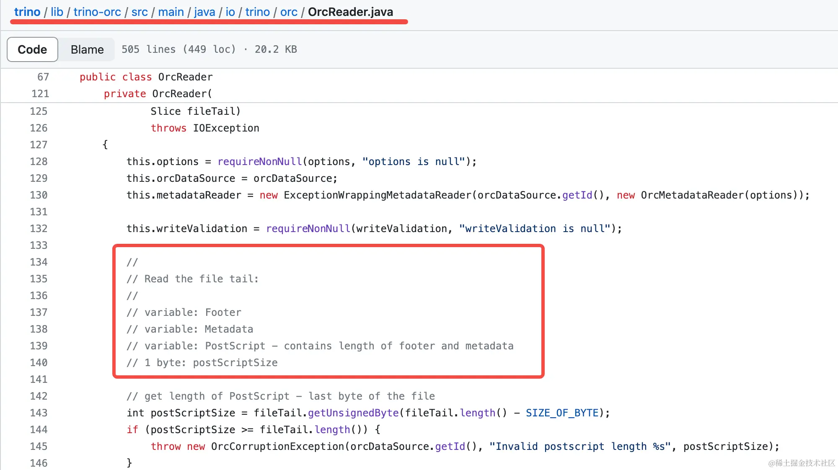The image size is (838, 470).
Task: Click the lib breadcrumb folder
Action: click(x=57, y=12)
